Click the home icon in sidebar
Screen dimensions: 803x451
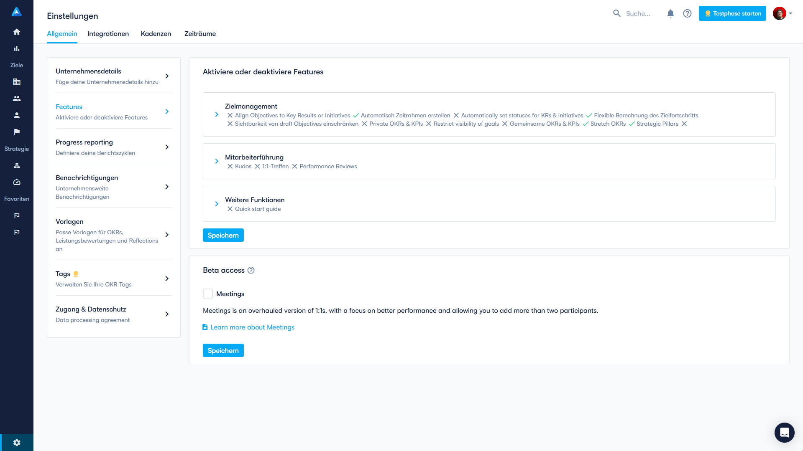click(17, 32)
